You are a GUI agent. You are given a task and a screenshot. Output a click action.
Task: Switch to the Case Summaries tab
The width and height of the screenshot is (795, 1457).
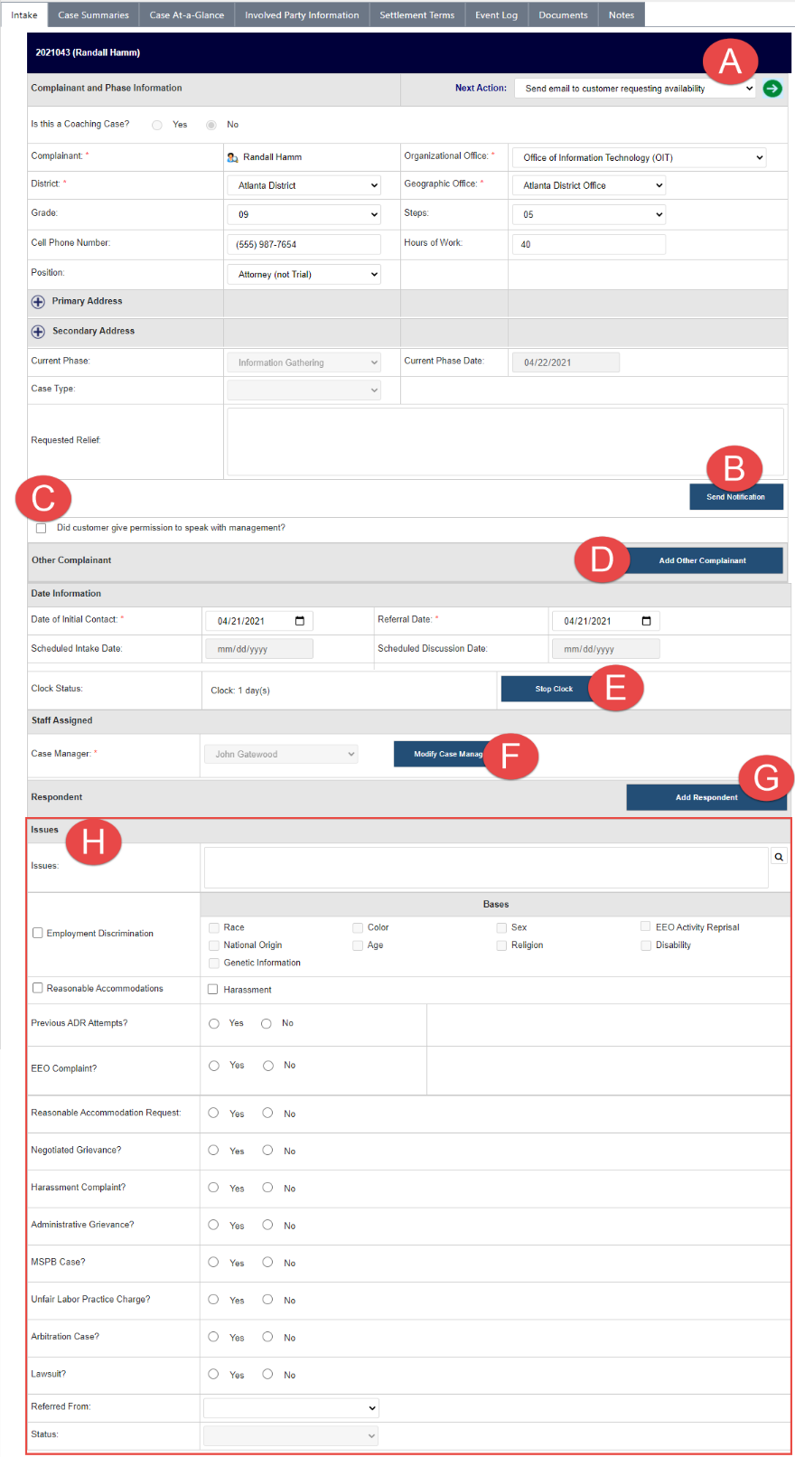(x=93, y=14)
